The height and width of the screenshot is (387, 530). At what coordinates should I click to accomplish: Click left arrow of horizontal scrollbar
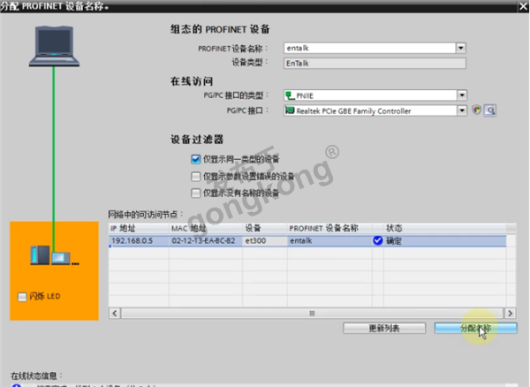pos(115,314)
